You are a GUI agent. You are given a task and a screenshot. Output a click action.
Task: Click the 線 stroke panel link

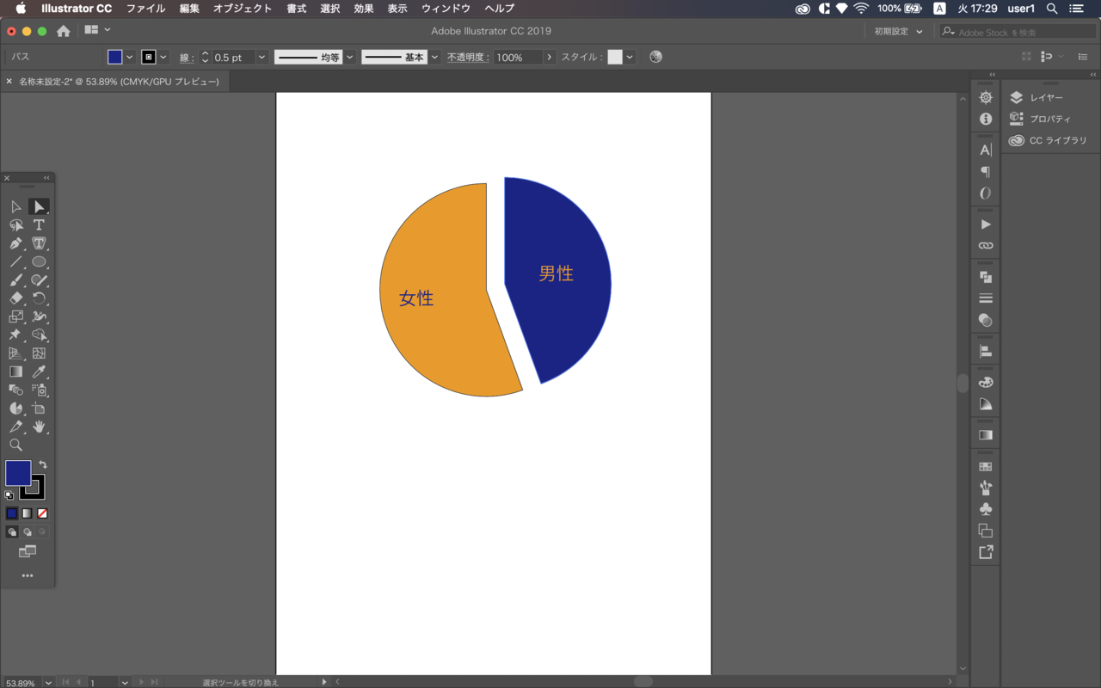(x=187, y=58)
